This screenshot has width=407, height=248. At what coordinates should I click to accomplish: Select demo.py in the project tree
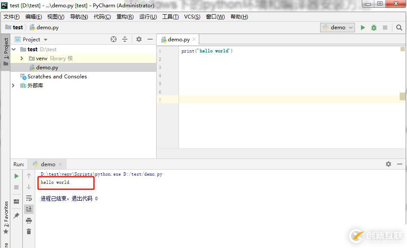pyautogui.click(x=83, y=68)
